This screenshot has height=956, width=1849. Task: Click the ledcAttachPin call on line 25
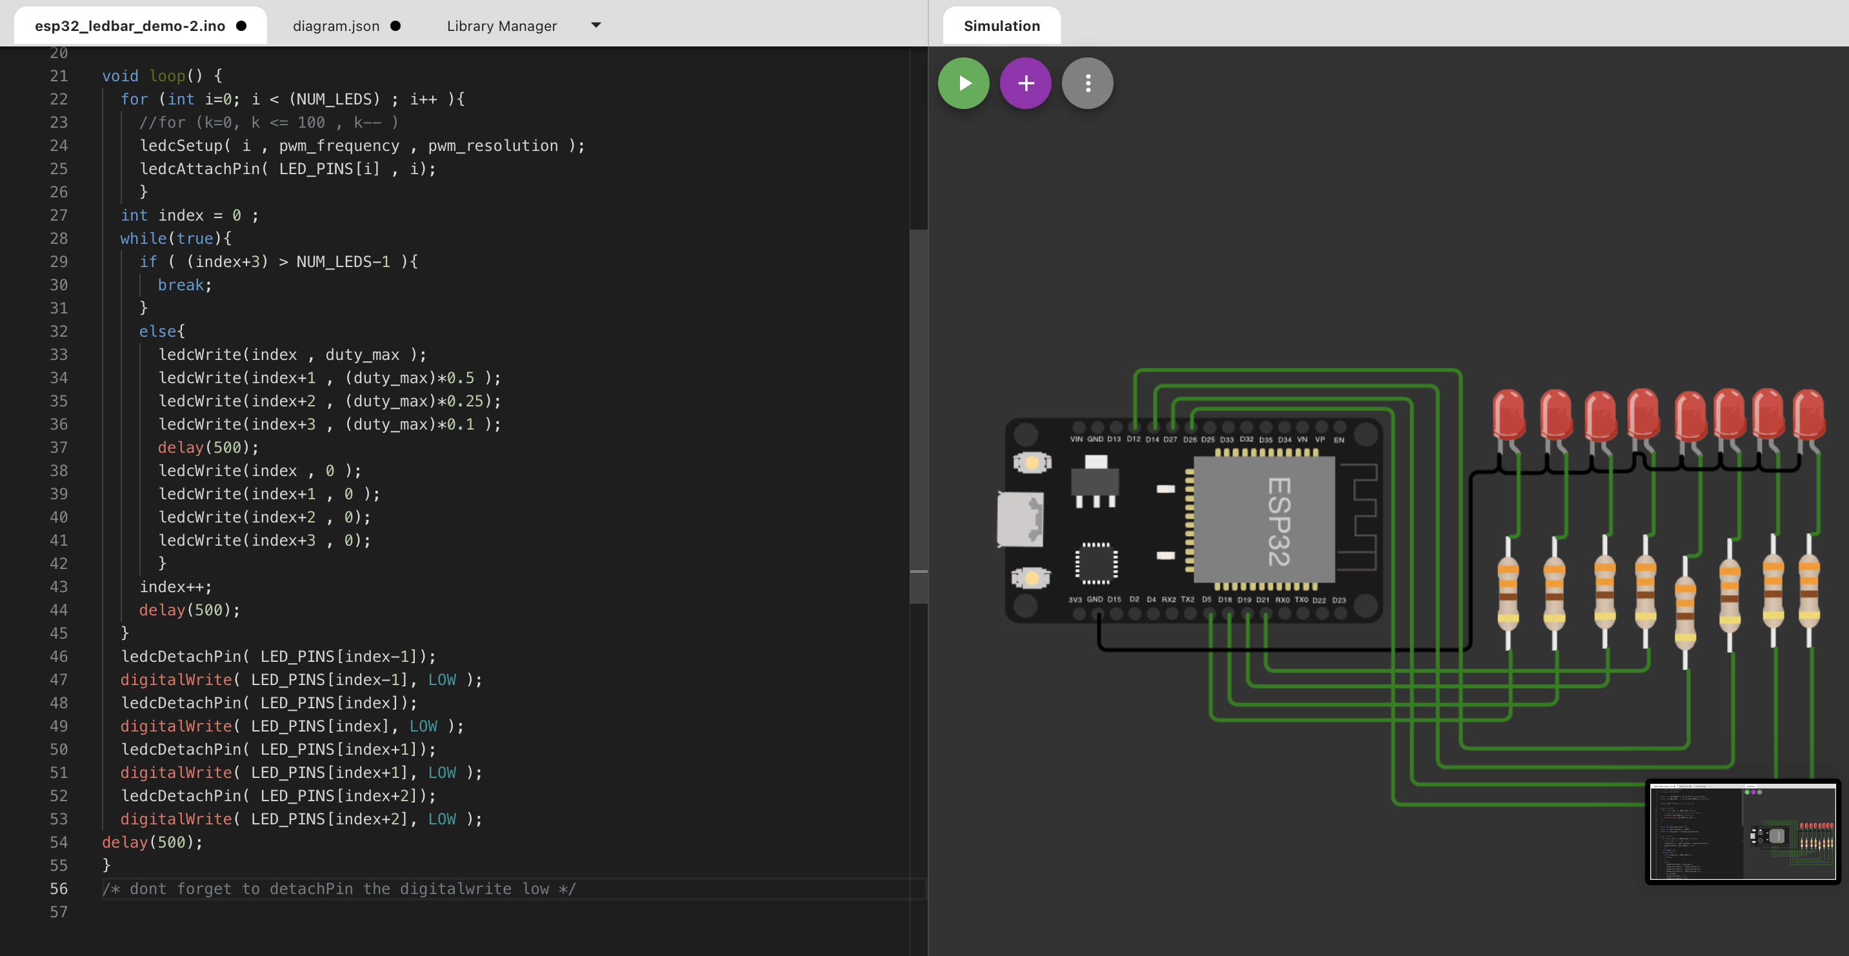click(288, 168)
